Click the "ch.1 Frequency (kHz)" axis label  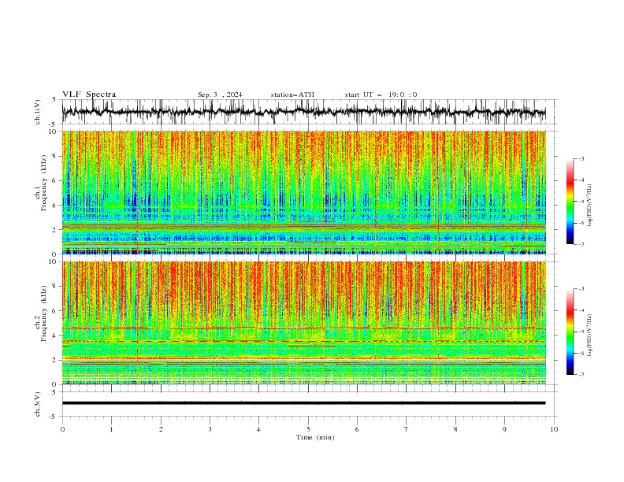click(x=42, y=183)
